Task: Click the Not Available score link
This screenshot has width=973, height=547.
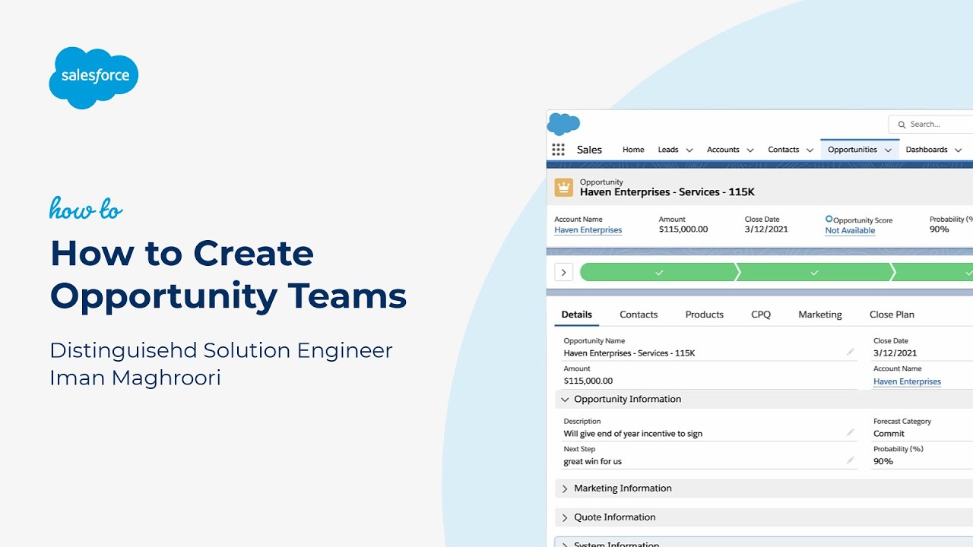Action: 850,231
